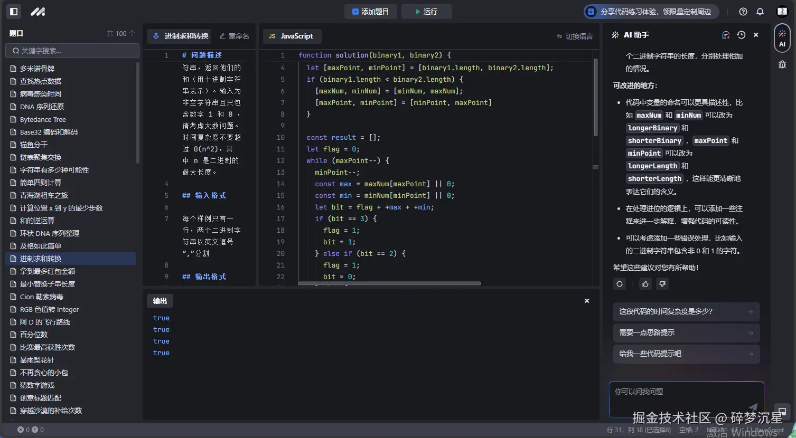This screenshot has height=438, width=796.
Task: Open the help question mark icon
Action: pos(743,12)
